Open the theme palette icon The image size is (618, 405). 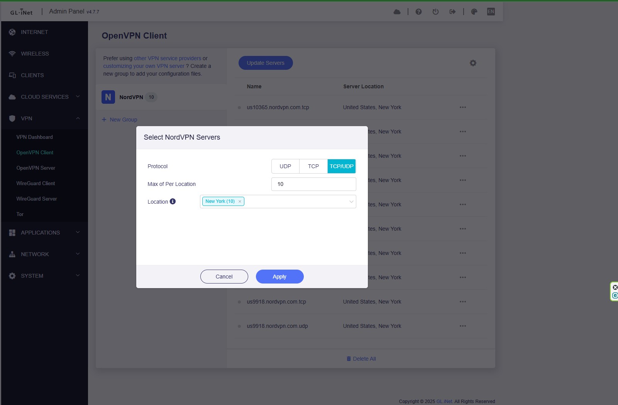474,12
